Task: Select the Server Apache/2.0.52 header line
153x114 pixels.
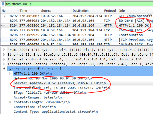Action: click(x=60, y=83)
